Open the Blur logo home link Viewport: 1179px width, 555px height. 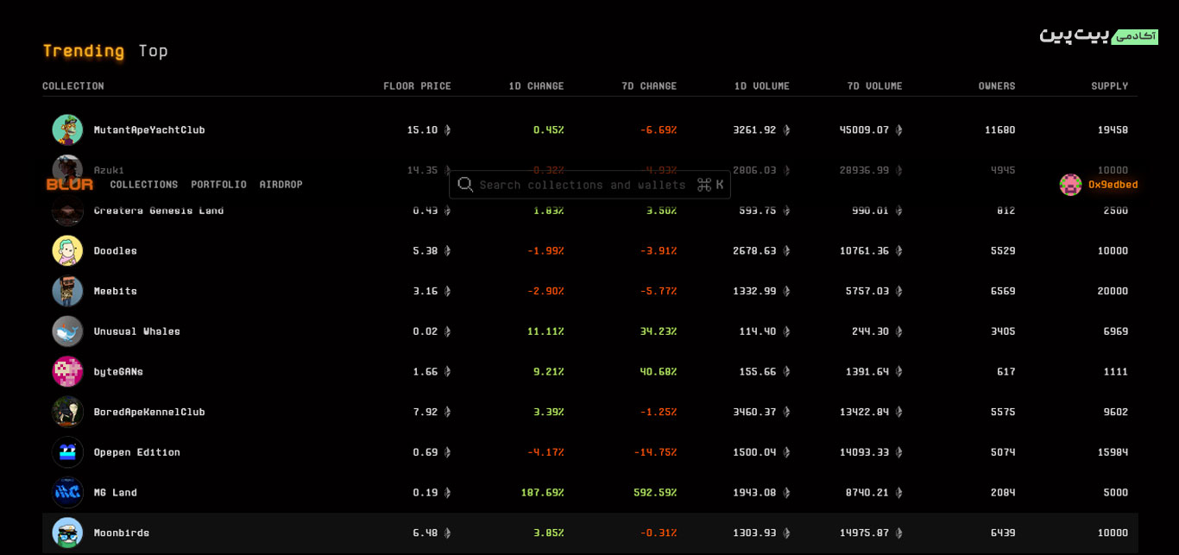coord(70,184)
